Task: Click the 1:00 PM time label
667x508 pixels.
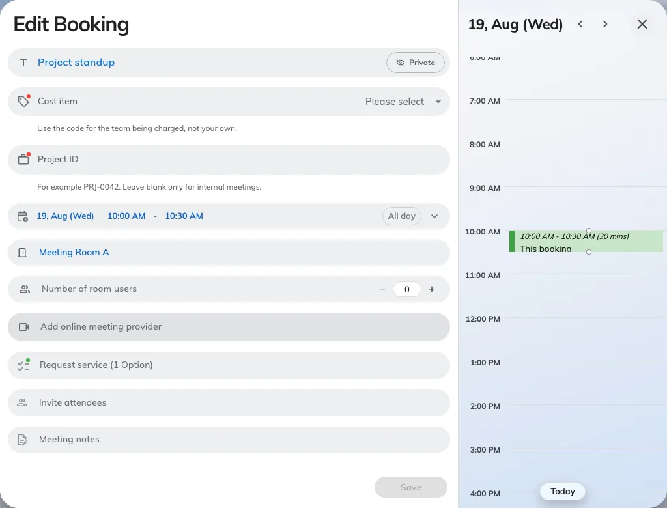Action: coord(485,363)
